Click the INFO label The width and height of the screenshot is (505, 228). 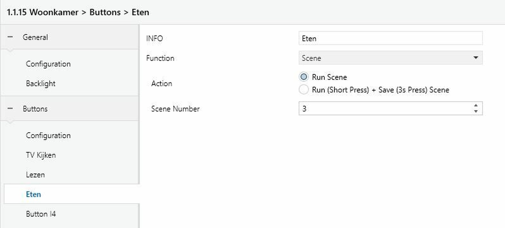click(154, 39)
